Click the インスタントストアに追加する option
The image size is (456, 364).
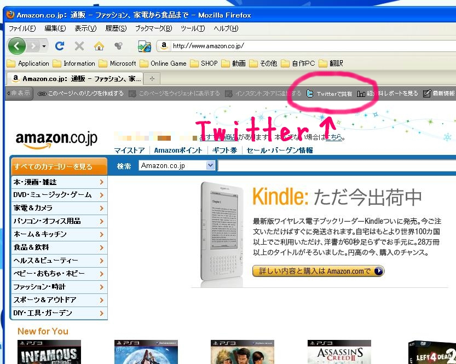(x=268, y=93)
